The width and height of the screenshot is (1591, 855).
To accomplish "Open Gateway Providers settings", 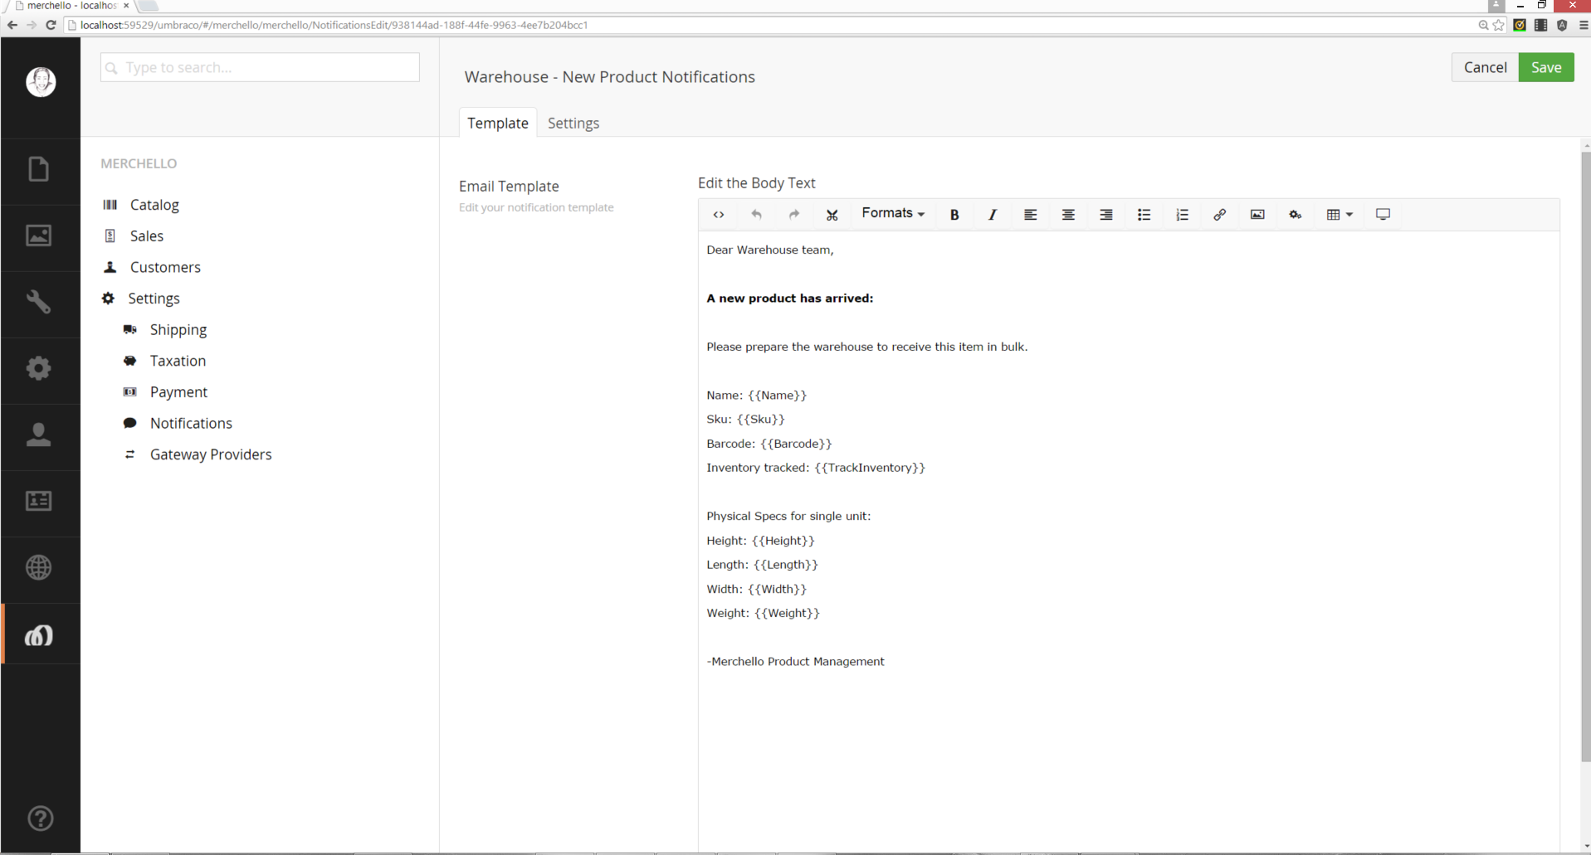I will coord(211,454).
